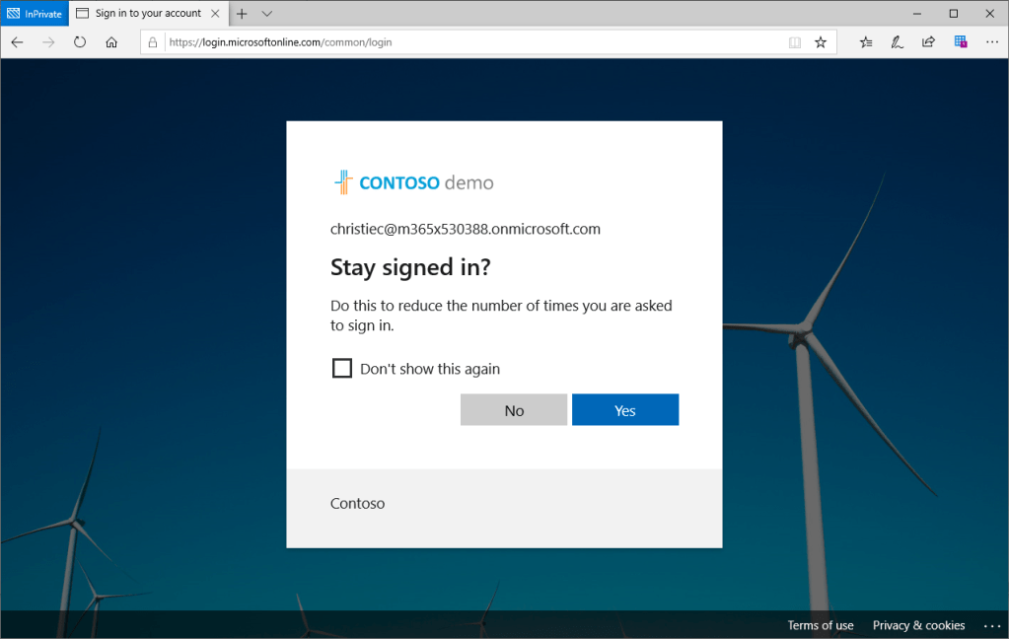Refresh the sign-in page
Screen dimensions: 1009x639
coord(80,42)
